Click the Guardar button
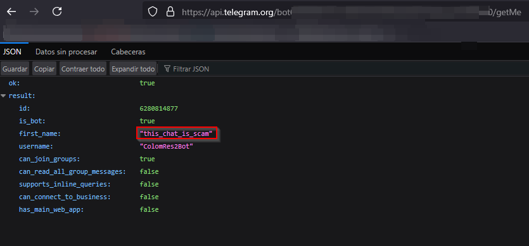The image size is (529, 246). 15,69
